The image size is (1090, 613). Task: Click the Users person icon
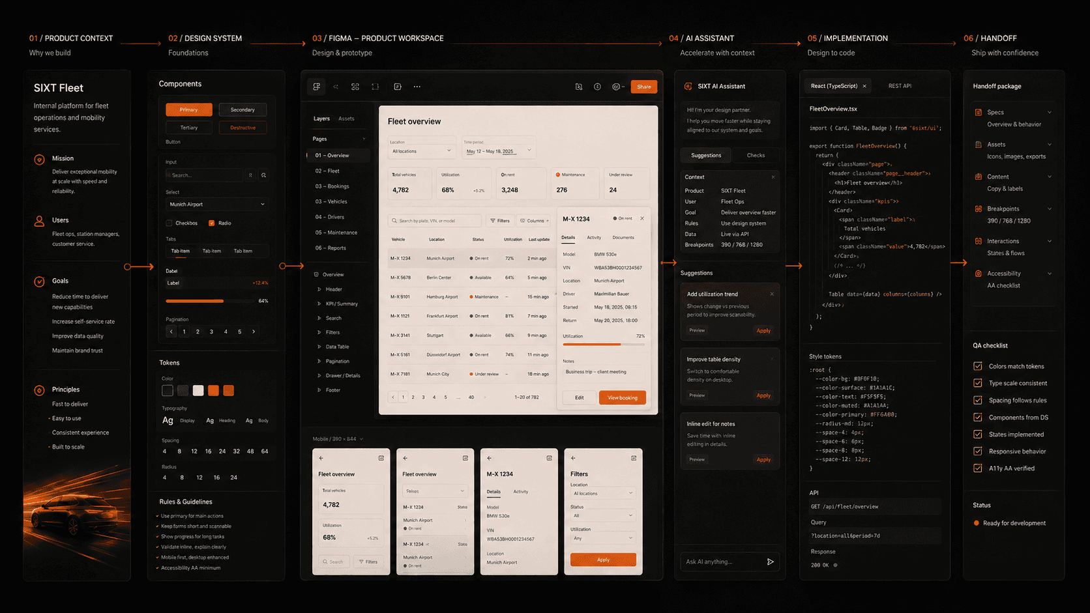39,221
